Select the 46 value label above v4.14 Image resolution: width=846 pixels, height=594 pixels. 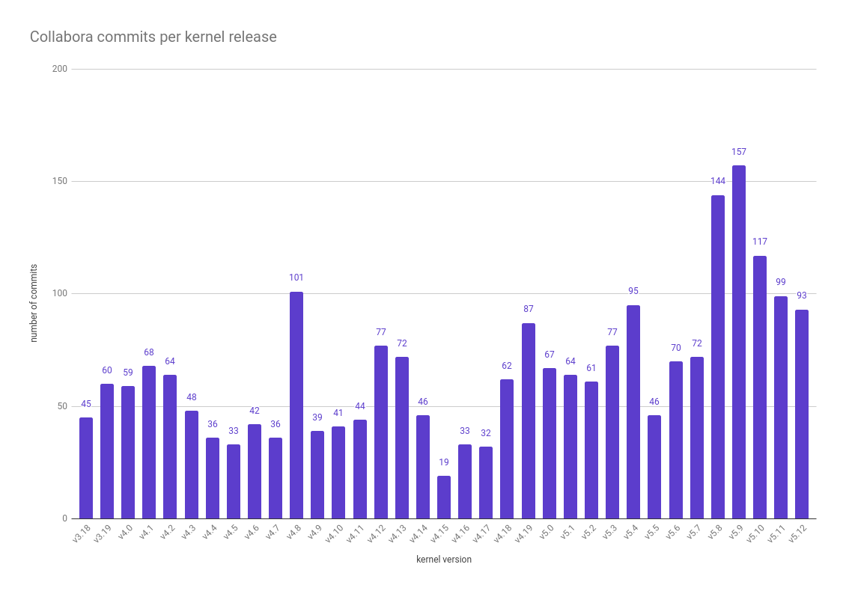[423, 402]
